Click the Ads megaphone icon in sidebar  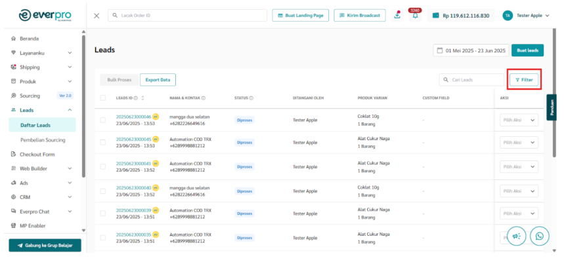[x=14, y=183]
